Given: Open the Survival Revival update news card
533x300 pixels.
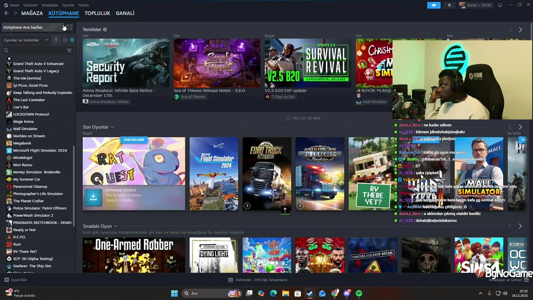Looking at the screenshot, I should click(308, 63).
